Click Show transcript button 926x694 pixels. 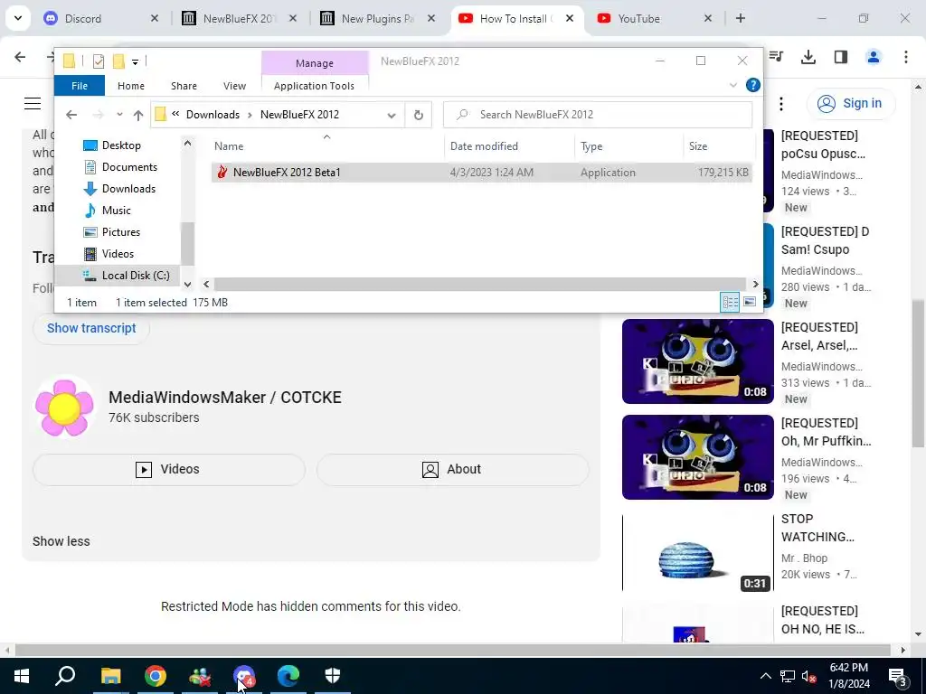91,328
